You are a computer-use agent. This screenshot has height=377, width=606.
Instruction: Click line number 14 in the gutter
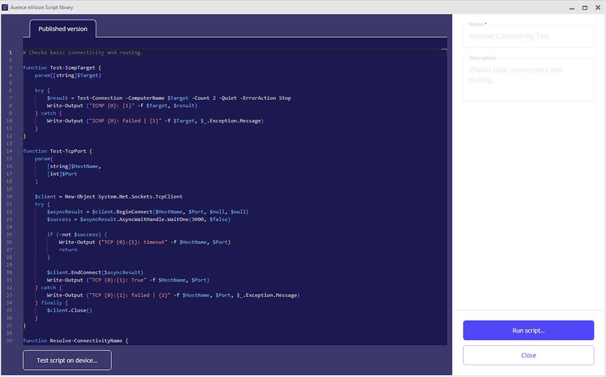(x=9, y=151)
